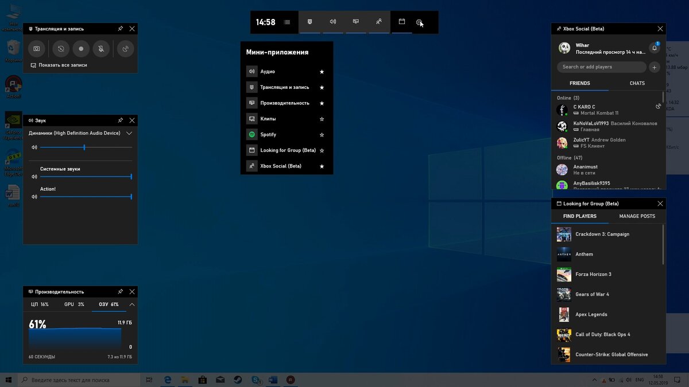Image resolution: width=689 pixels, height=387 pixels.
Task: Pin the Звук widget
Action: (x=120, y=120)
